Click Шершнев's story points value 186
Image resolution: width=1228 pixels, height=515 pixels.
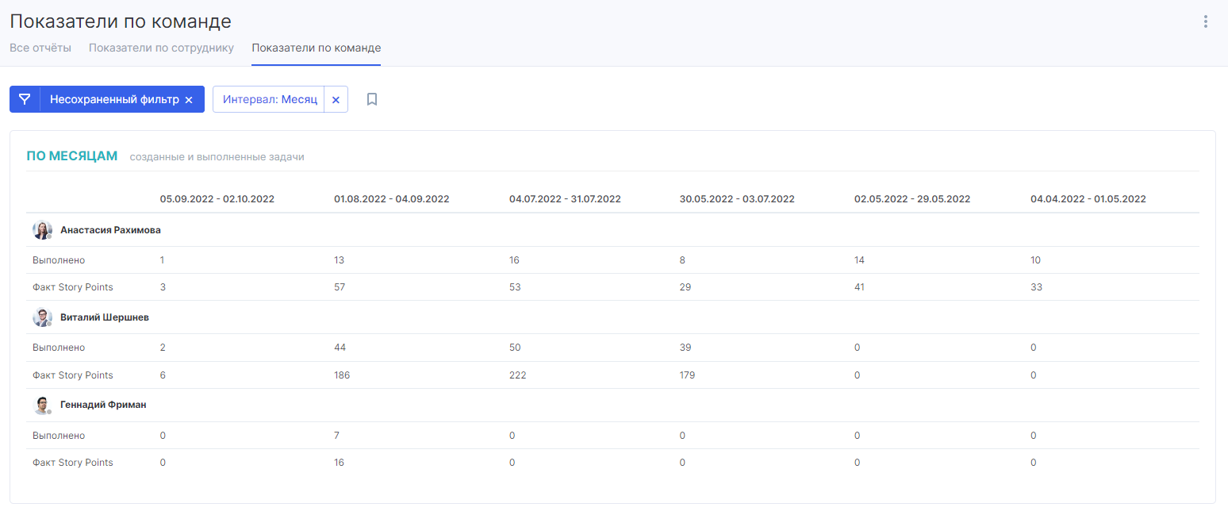coord(342,375)
